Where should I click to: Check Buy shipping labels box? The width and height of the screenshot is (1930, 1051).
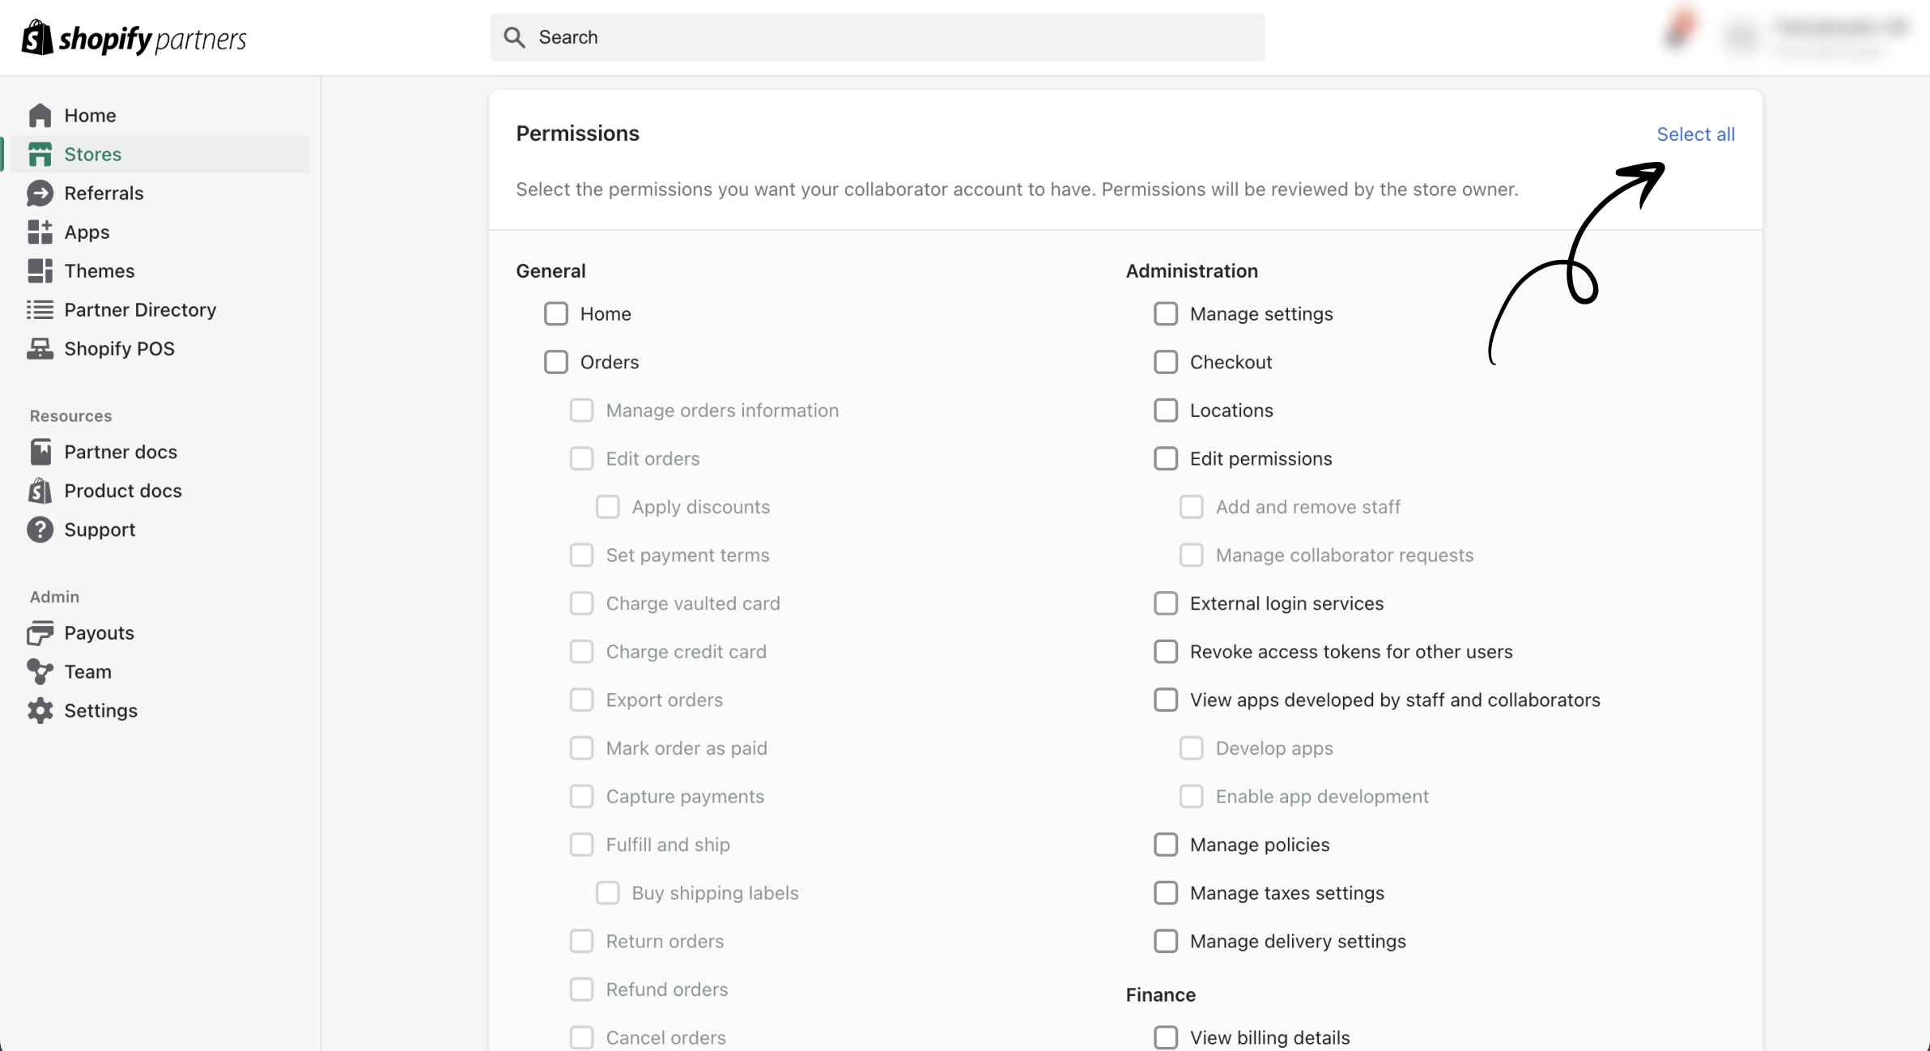(x=607, y=893)
